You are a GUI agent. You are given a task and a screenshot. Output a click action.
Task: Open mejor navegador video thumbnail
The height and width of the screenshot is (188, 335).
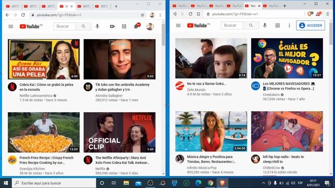click(x=287, y=58)
